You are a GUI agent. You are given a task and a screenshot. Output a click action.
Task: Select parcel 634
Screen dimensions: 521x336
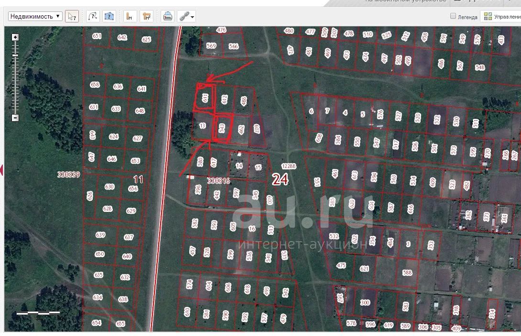(98, 297)
